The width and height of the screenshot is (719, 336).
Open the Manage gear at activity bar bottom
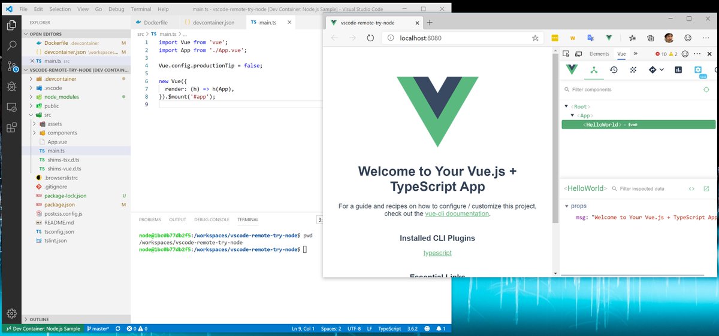pos(11,313)
